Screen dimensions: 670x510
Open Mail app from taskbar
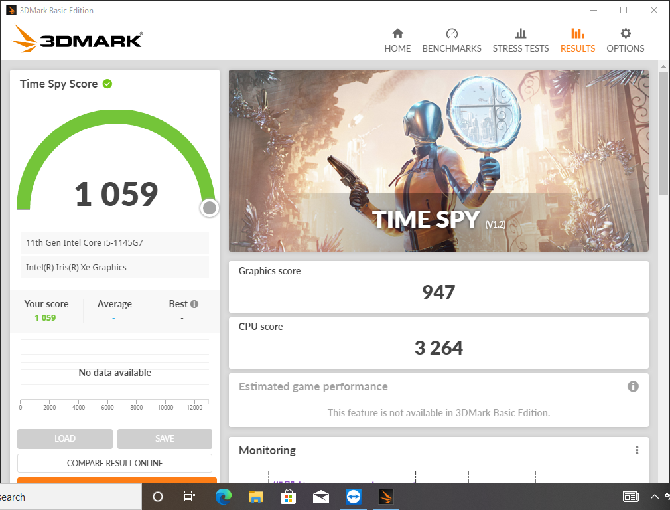click(320, 497)
